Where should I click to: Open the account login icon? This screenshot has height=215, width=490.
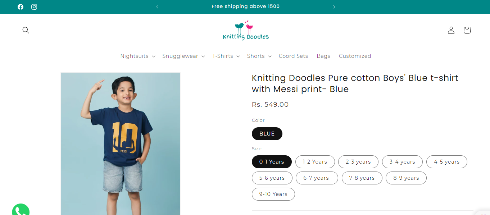[451, 30]
